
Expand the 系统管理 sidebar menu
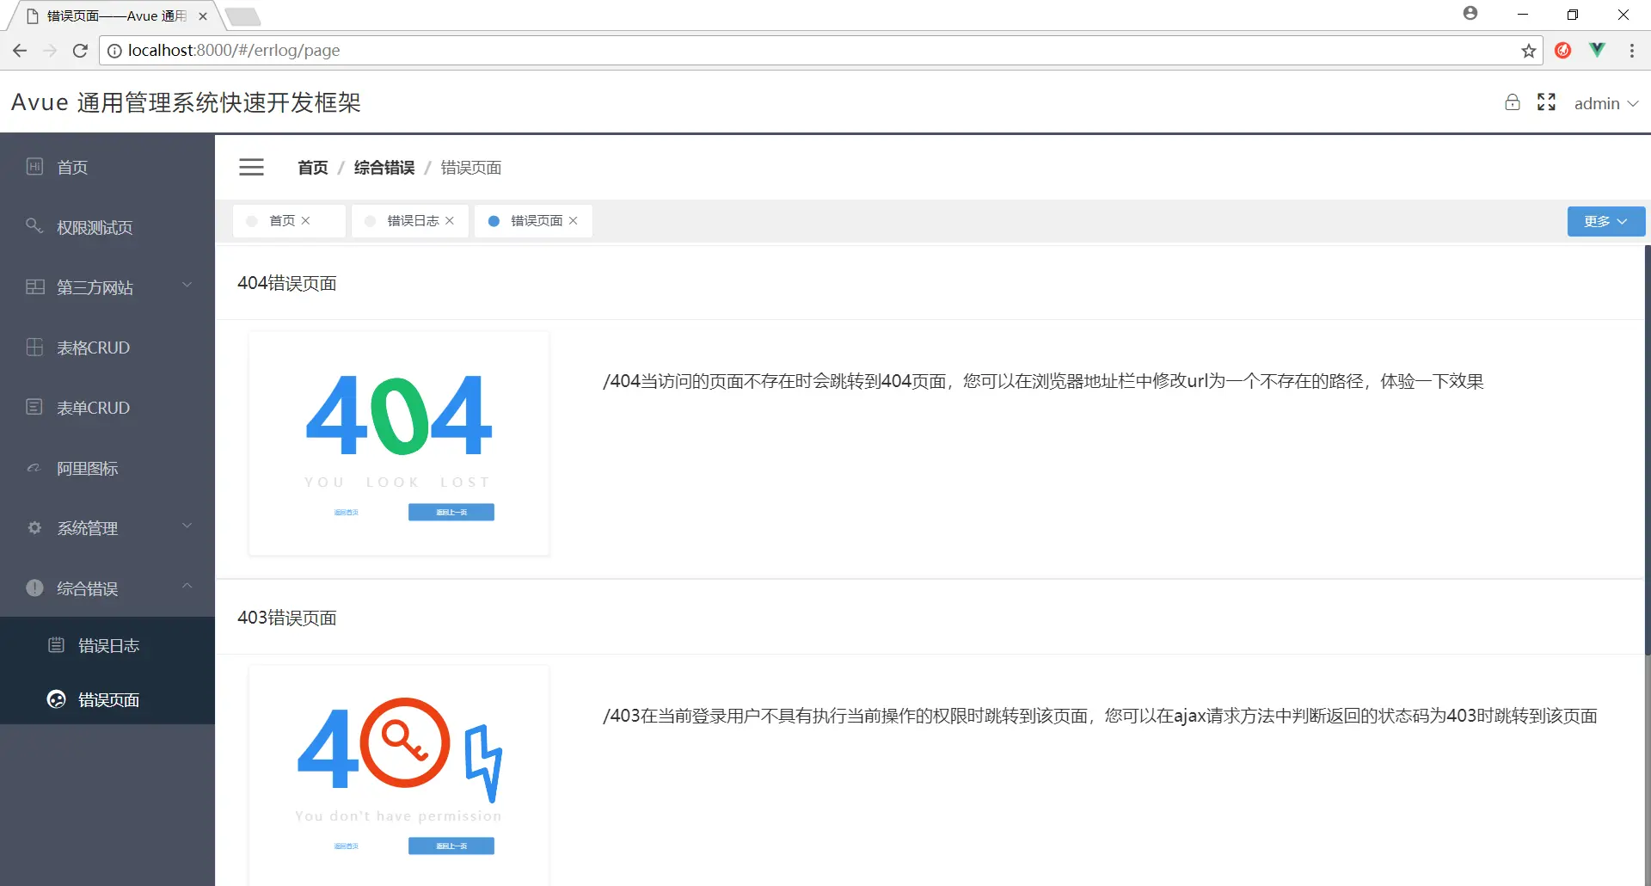[x=107, y=528]
